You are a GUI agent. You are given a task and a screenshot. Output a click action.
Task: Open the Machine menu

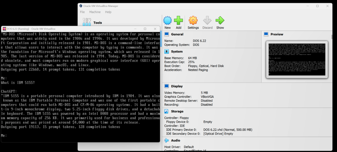tap(95, 12)
